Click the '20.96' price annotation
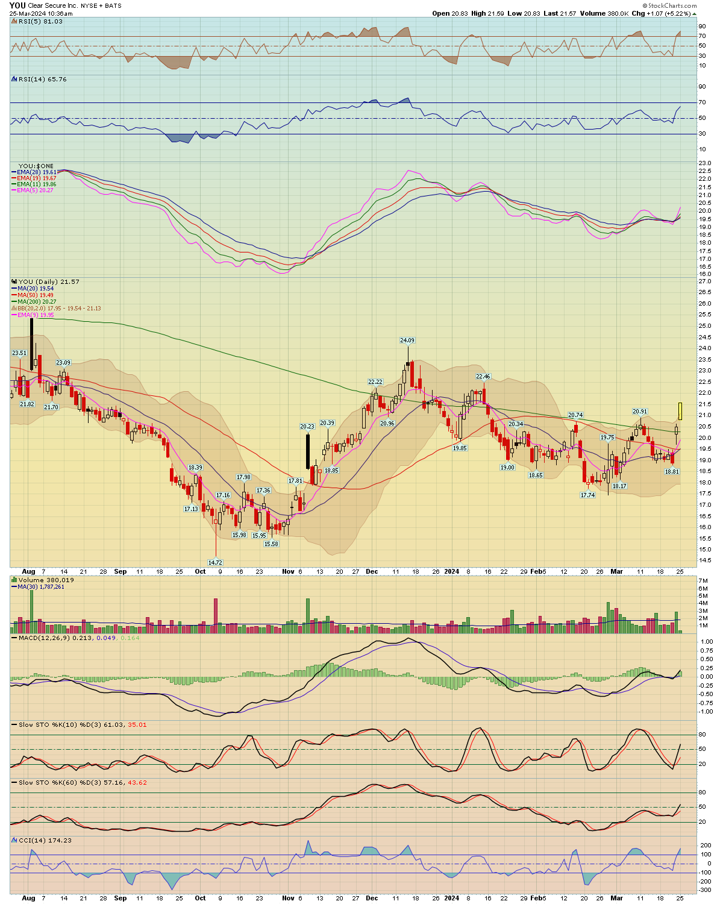 click(387, 424)
